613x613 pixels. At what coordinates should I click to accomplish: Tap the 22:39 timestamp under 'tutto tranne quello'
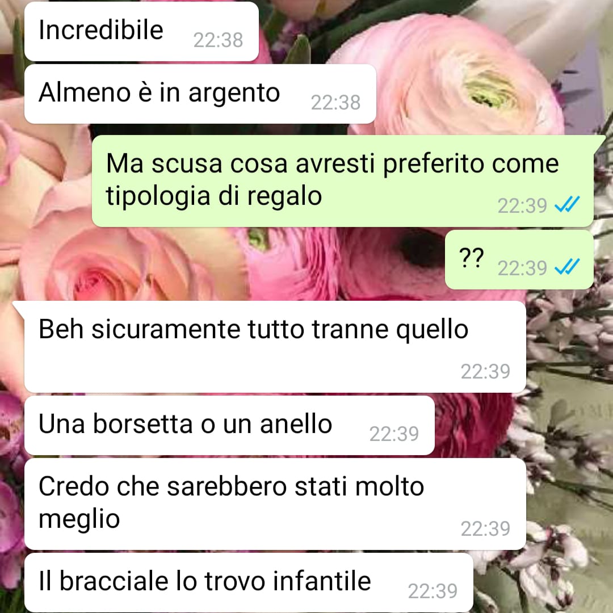485,371
